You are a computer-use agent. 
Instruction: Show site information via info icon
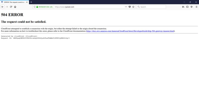[x=34, y=7]
